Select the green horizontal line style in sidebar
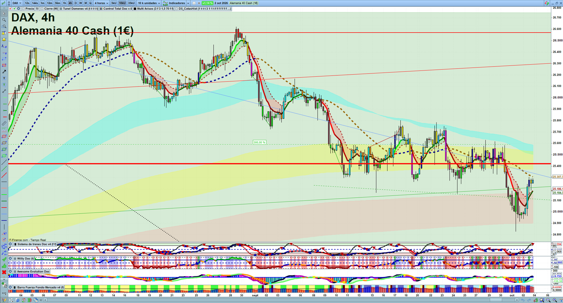Screen dimensions: 563x303 [x=4, y=195]
